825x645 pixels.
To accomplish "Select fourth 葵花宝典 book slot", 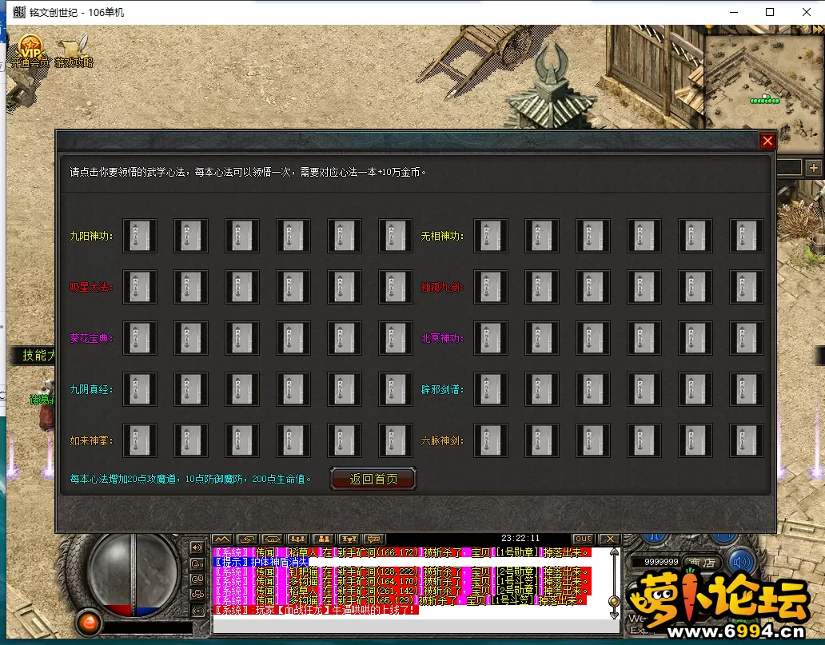I will click(x=293, y=338).
